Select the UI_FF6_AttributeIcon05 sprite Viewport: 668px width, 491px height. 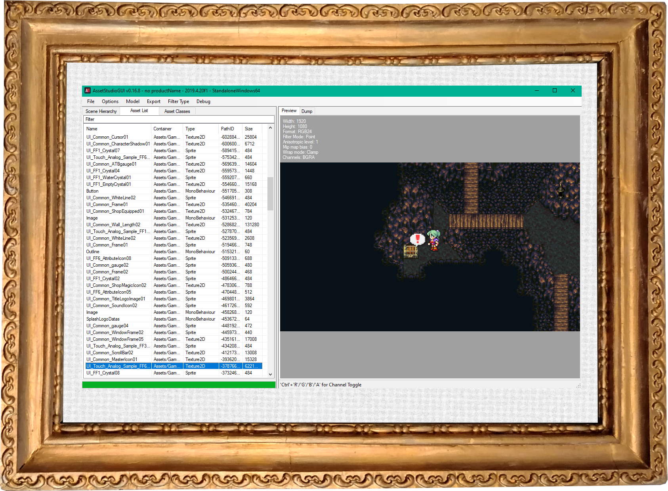tap(174, 292)
